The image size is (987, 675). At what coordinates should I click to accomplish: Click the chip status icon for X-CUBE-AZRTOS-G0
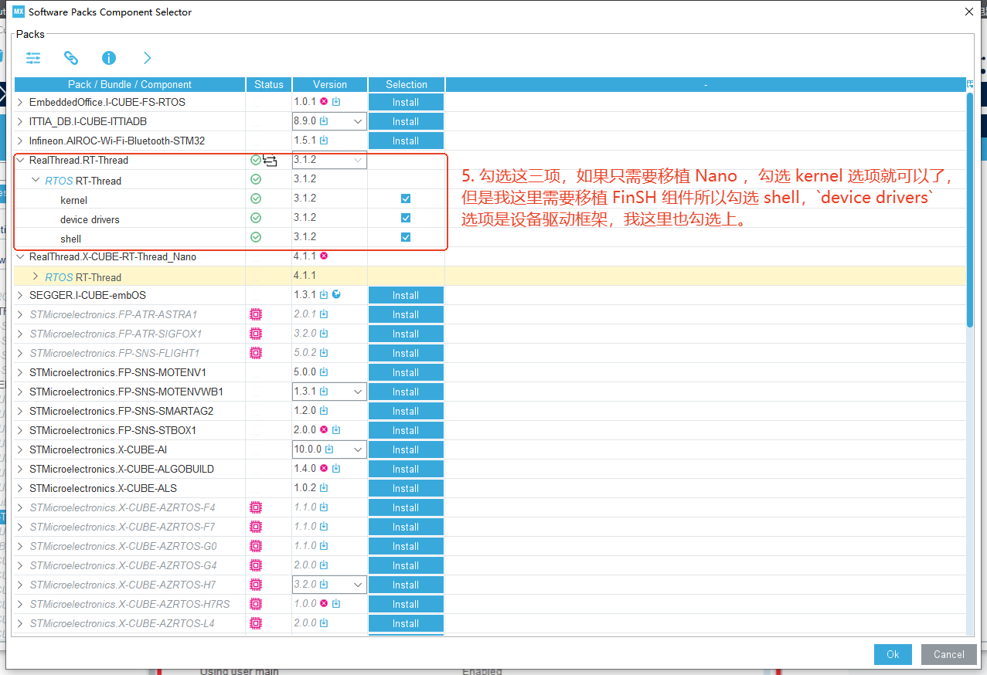point(256,546)
